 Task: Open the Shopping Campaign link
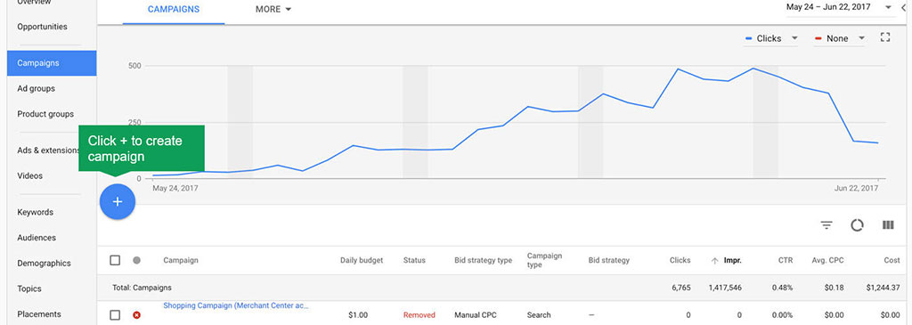[236, 305]
